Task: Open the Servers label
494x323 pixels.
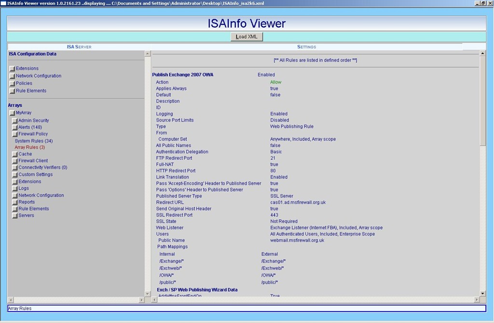Action: (26, 215)
